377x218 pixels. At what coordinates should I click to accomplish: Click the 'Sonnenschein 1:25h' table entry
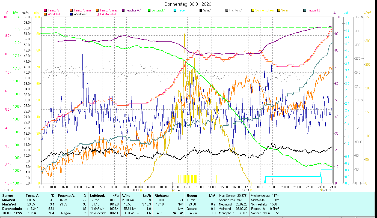pyautogui.click(x=265, y=213)
